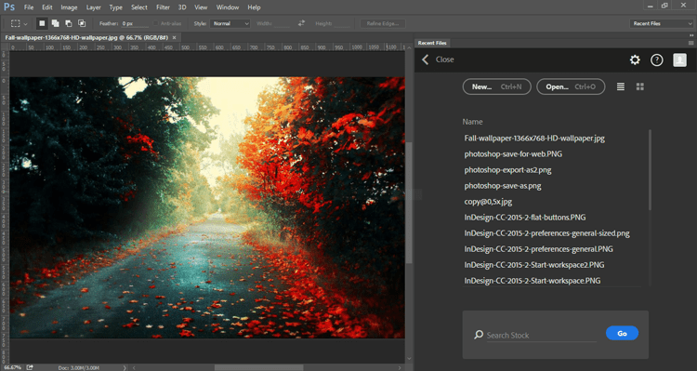Image resolution: width=697 pixels, height=371 pixels.
Task: Click the blue Go button
Action: point(622,333)
